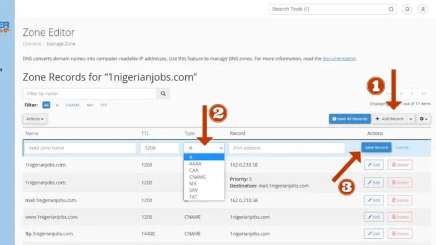Filter records by A type

[x=57, y=105]
